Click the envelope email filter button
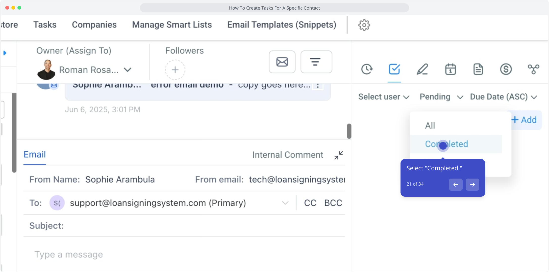The width and height of the screenshot is (549, 272). [282, 62]
